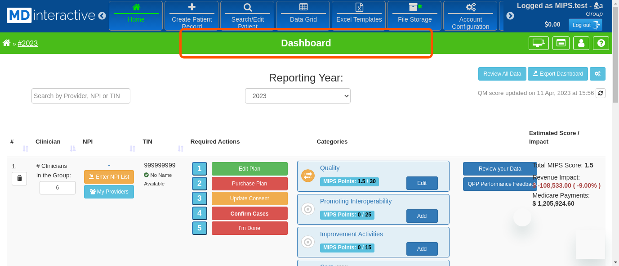Click the trash icon to delete row 1
Image resolution: width=619 pixels, height=266 pixels.
[x=19, y=178]
